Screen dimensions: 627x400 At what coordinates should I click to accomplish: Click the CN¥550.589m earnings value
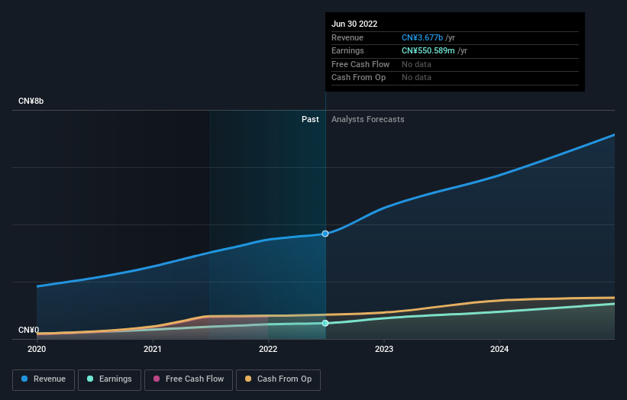click(428, 50)
